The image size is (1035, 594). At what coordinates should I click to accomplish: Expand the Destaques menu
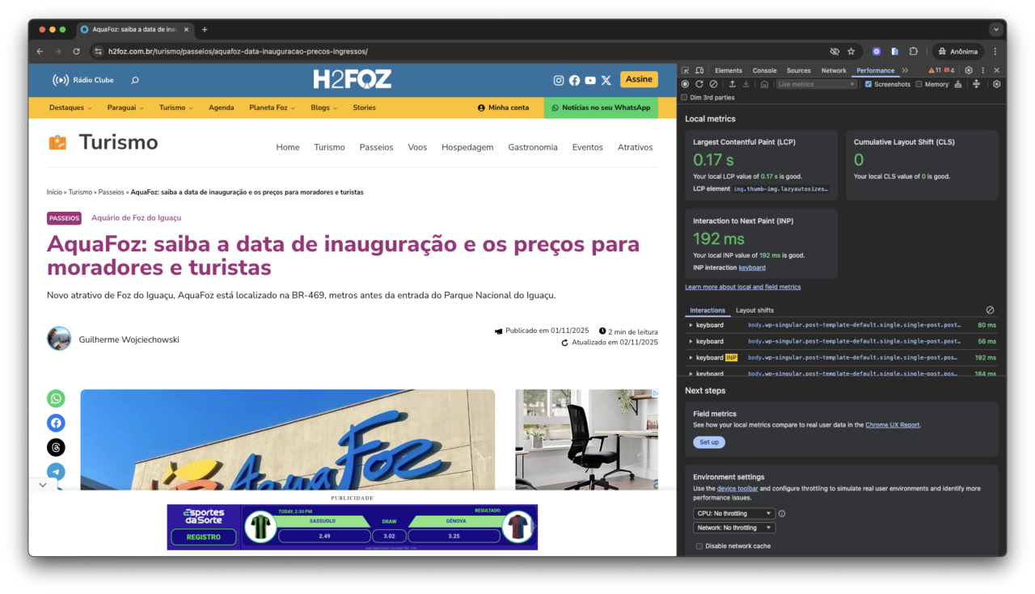coord(70,107)
